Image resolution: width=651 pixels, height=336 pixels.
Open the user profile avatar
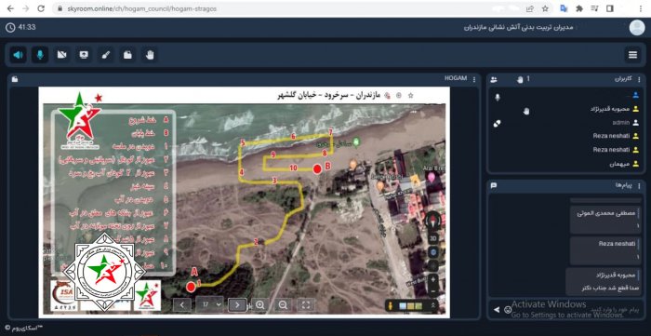(x=637, y=27)
